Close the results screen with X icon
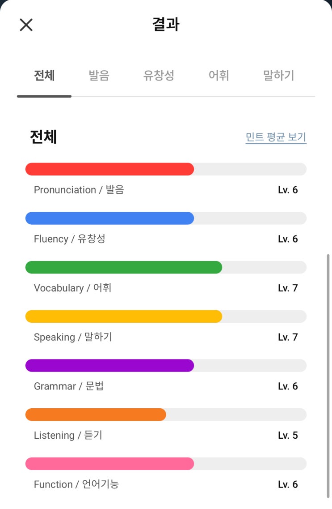The width and height of the screenshot is (332, 509). 26,25
